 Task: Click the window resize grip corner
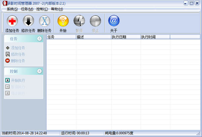click(199, 133)
